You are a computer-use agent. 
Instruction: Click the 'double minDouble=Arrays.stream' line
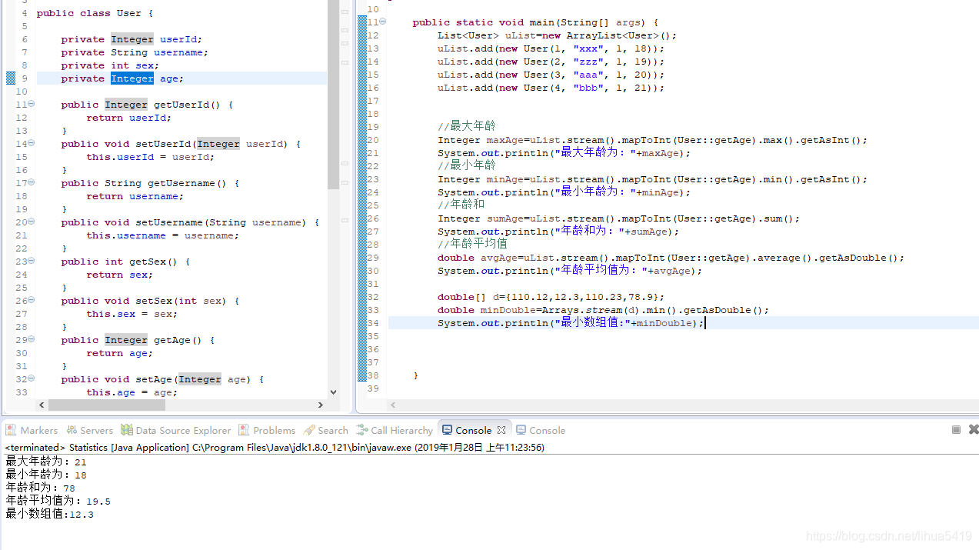603,310
